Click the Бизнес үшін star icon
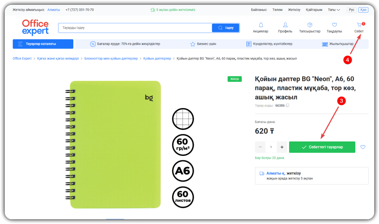This screenshot has width=379, height=224. pos(192,44)
